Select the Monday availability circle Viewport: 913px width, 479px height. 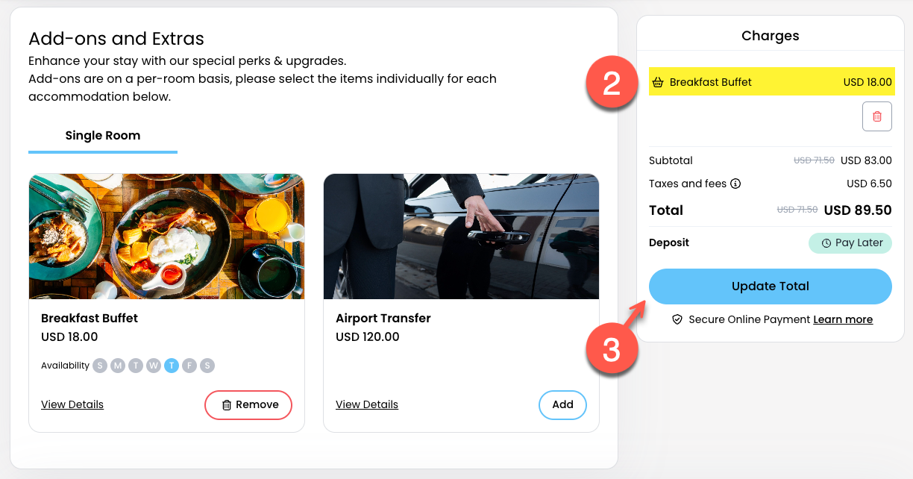118,366
